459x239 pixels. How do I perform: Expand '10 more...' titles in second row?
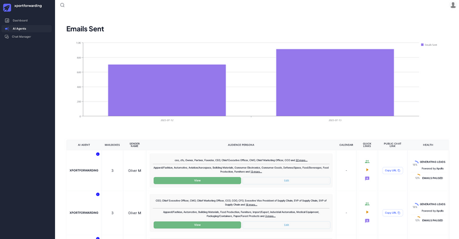coord(251,205)
